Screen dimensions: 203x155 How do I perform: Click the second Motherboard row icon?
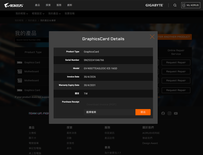(20, 80)
